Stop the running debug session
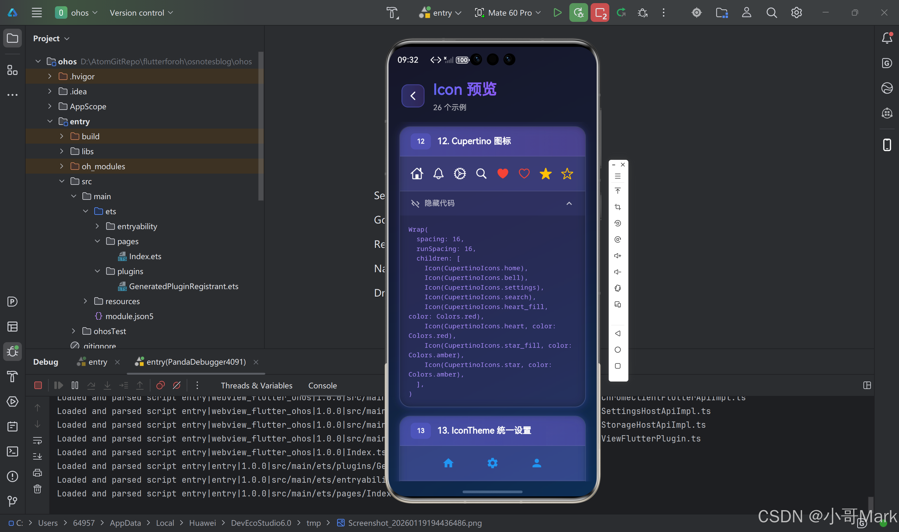This screenshot has height=532, width=899. coord(38,385)
